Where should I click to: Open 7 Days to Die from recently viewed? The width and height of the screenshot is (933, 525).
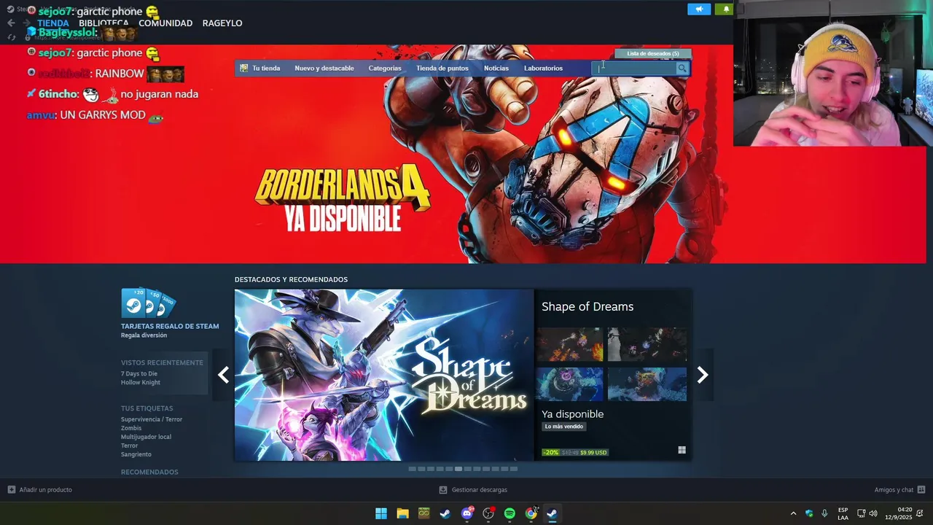pos(139,374)
